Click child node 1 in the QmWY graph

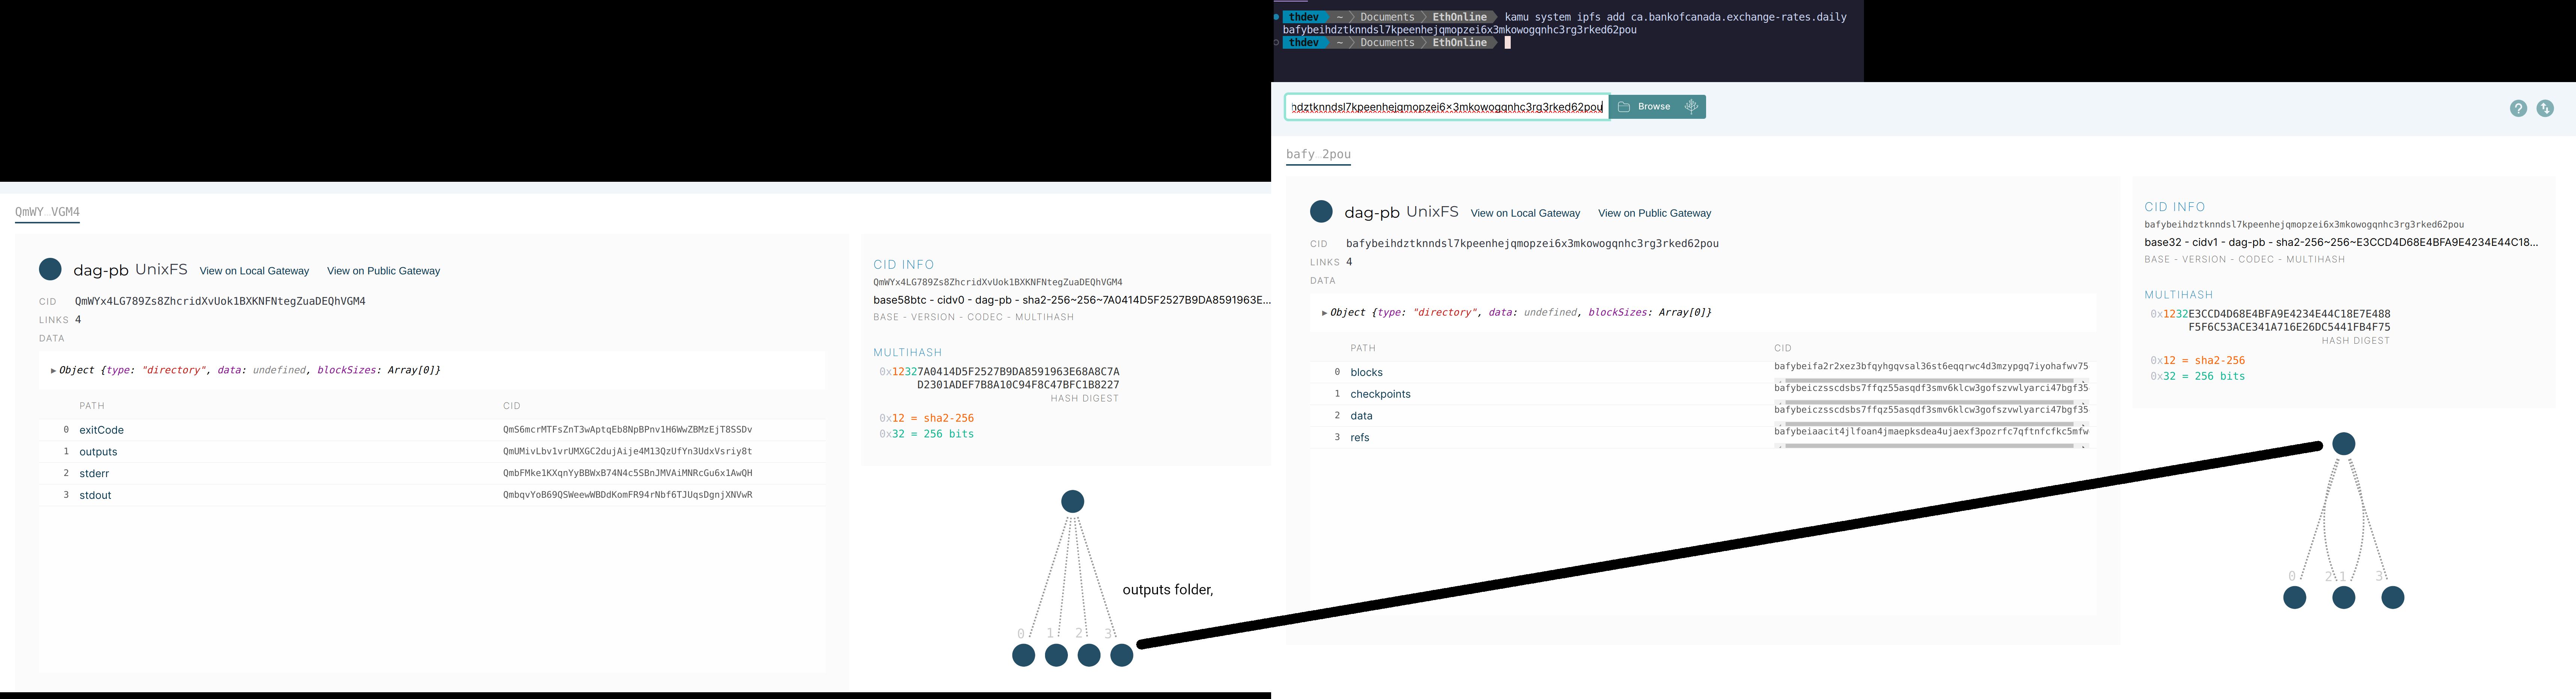tap(1056, 656)
